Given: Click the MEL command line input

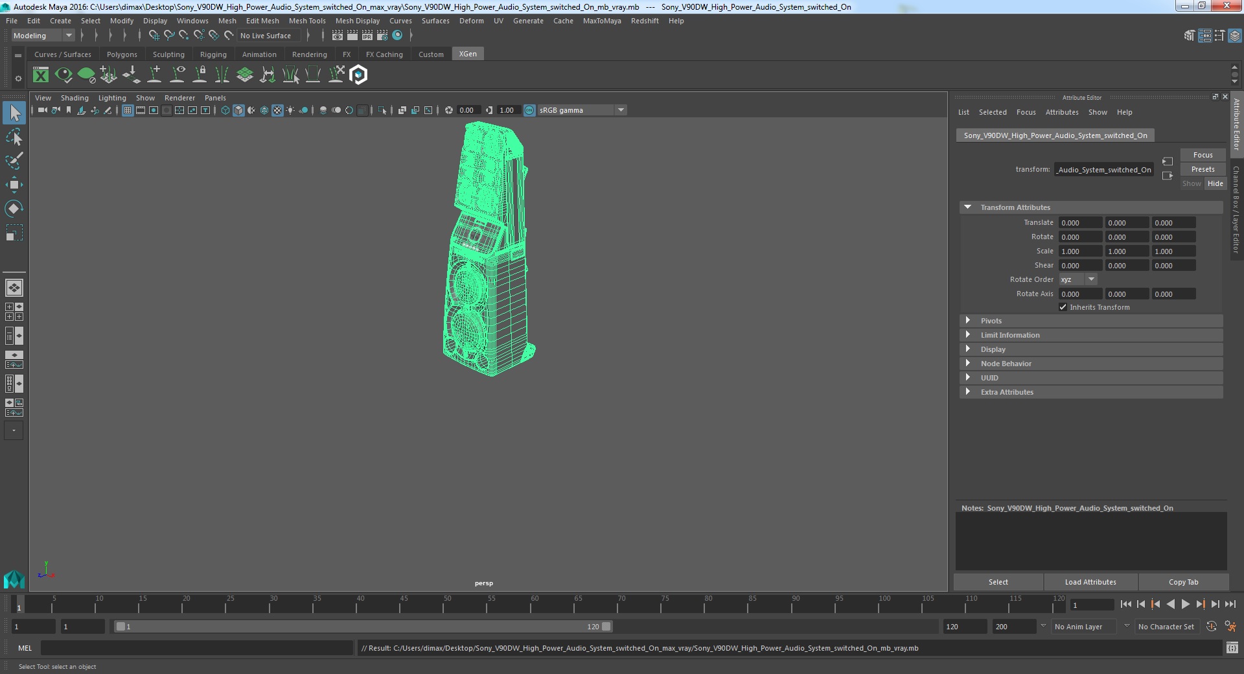Looking at the screenshot, I should tap(197, 647).
